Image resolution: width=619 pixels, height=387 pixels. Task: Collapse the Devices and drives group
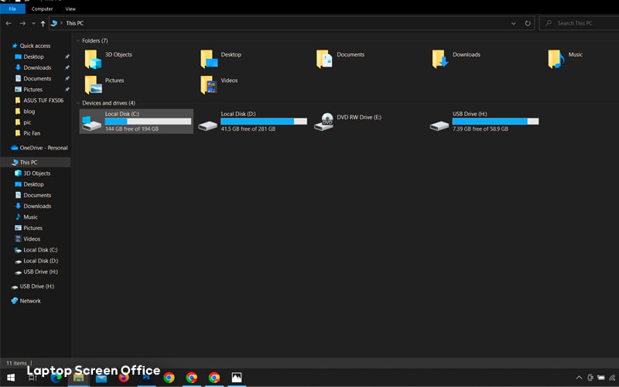78,103
